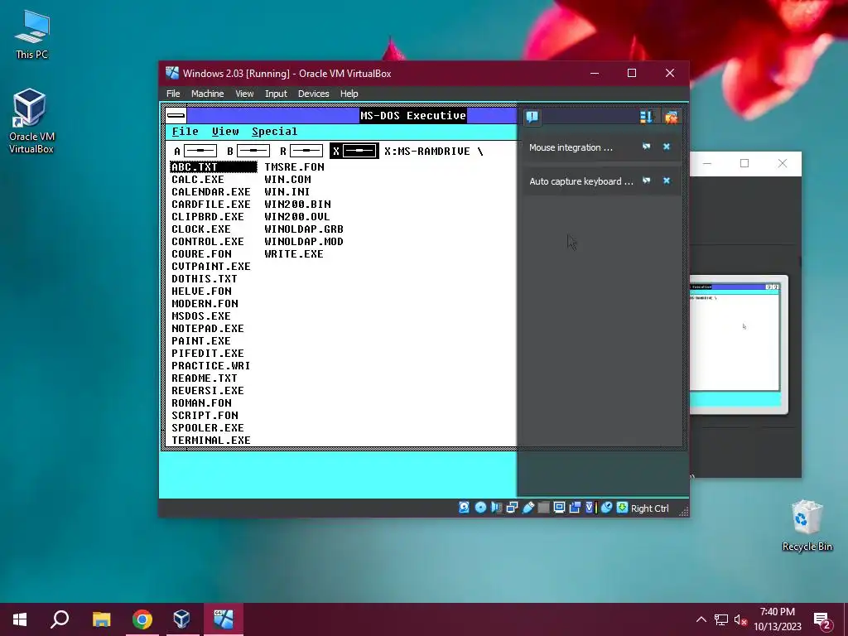Open the VirtualBox Help menu

[x=349, y=94]
